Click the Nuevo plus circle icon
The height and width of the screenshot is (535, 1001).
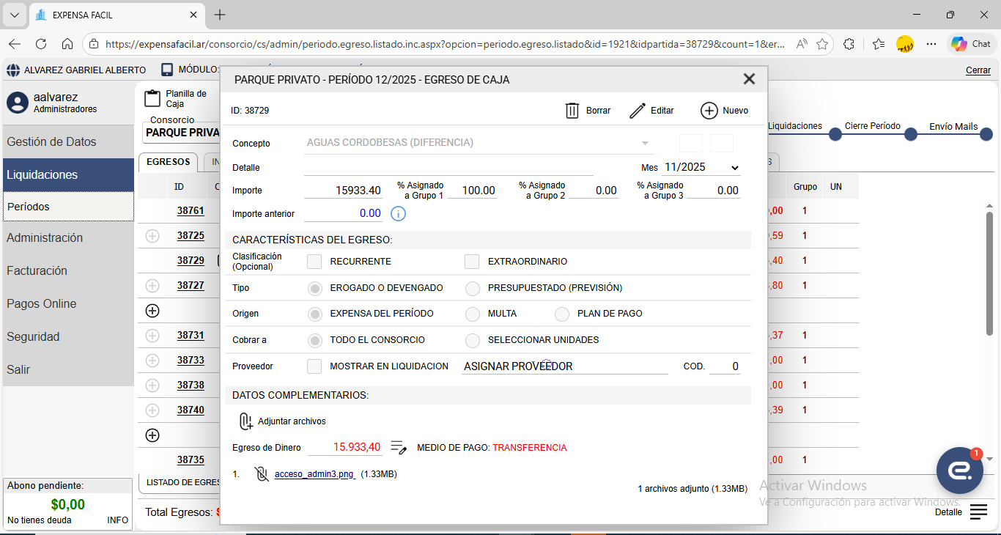[709, 111]
